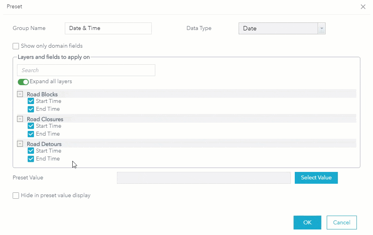Cancel the preset dialog
Viewport: 373px width, 235px height.
pos(341,222)
